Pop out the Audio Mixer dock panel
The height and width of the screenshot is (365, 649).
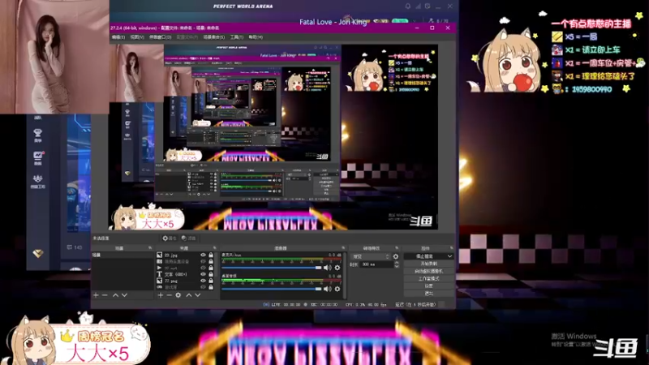coord(343,248)
